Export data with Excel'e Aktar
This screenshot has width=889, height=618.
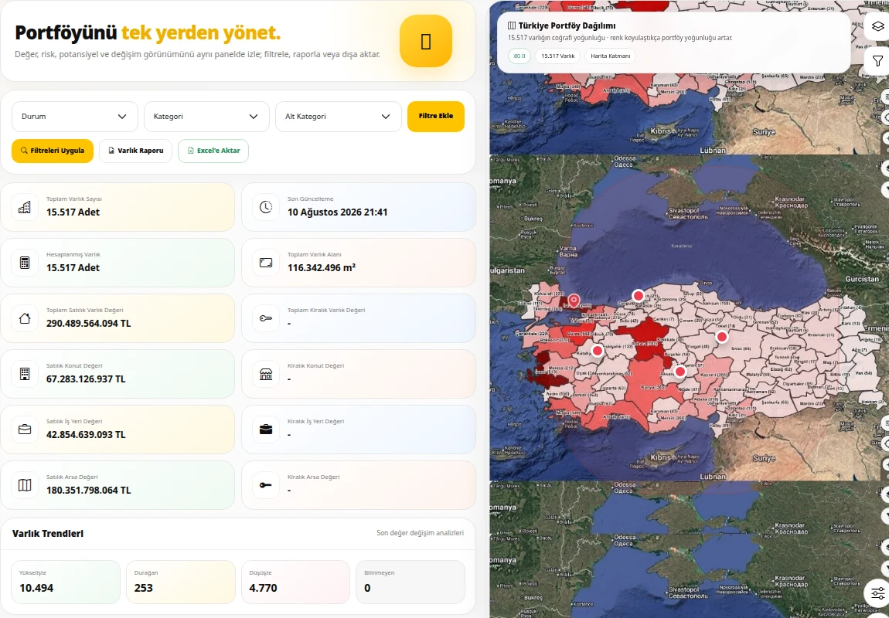(213, 151)
